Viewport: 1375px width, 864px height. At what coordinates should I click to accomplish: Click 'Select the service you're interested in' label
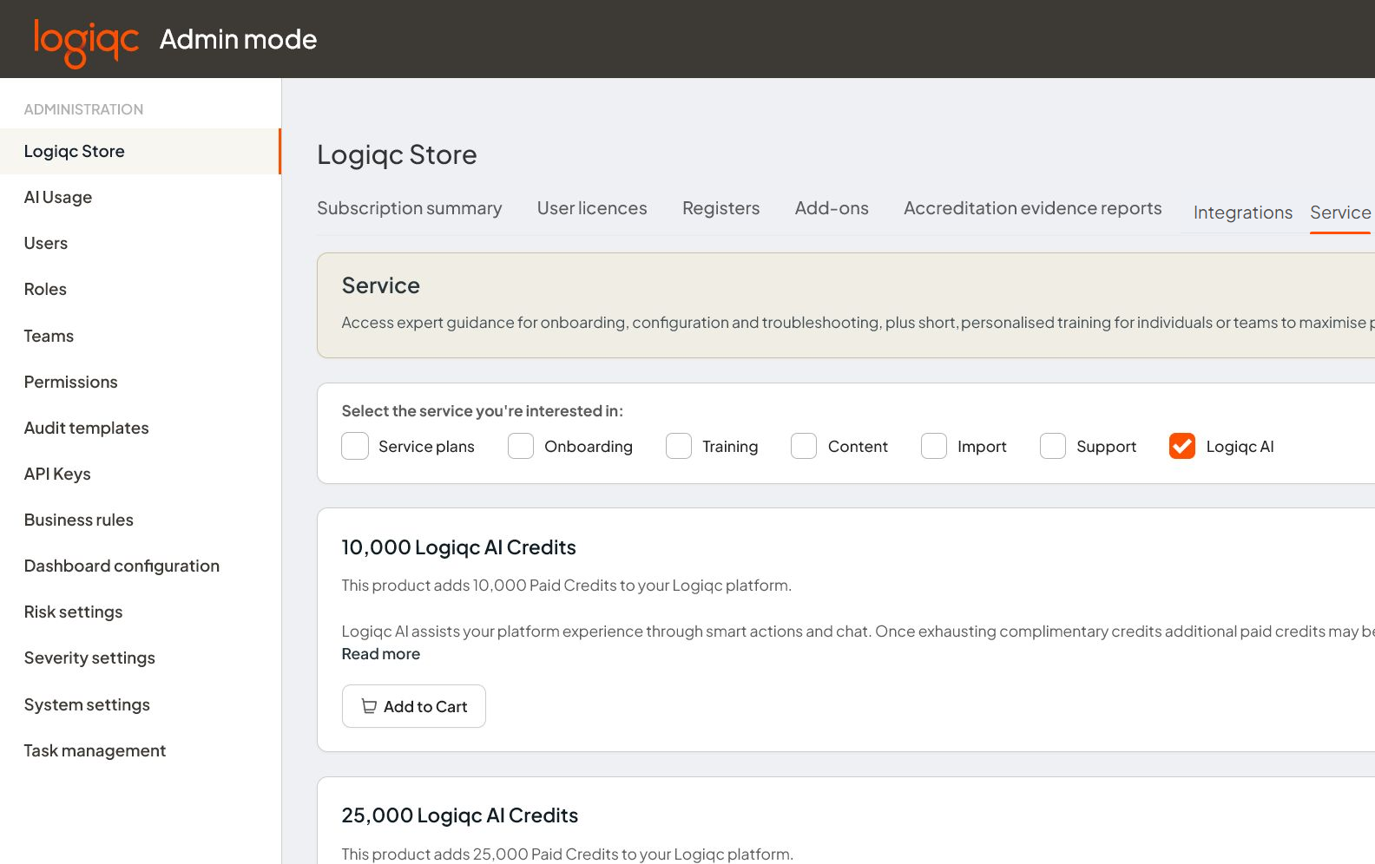tap(483, 411)
